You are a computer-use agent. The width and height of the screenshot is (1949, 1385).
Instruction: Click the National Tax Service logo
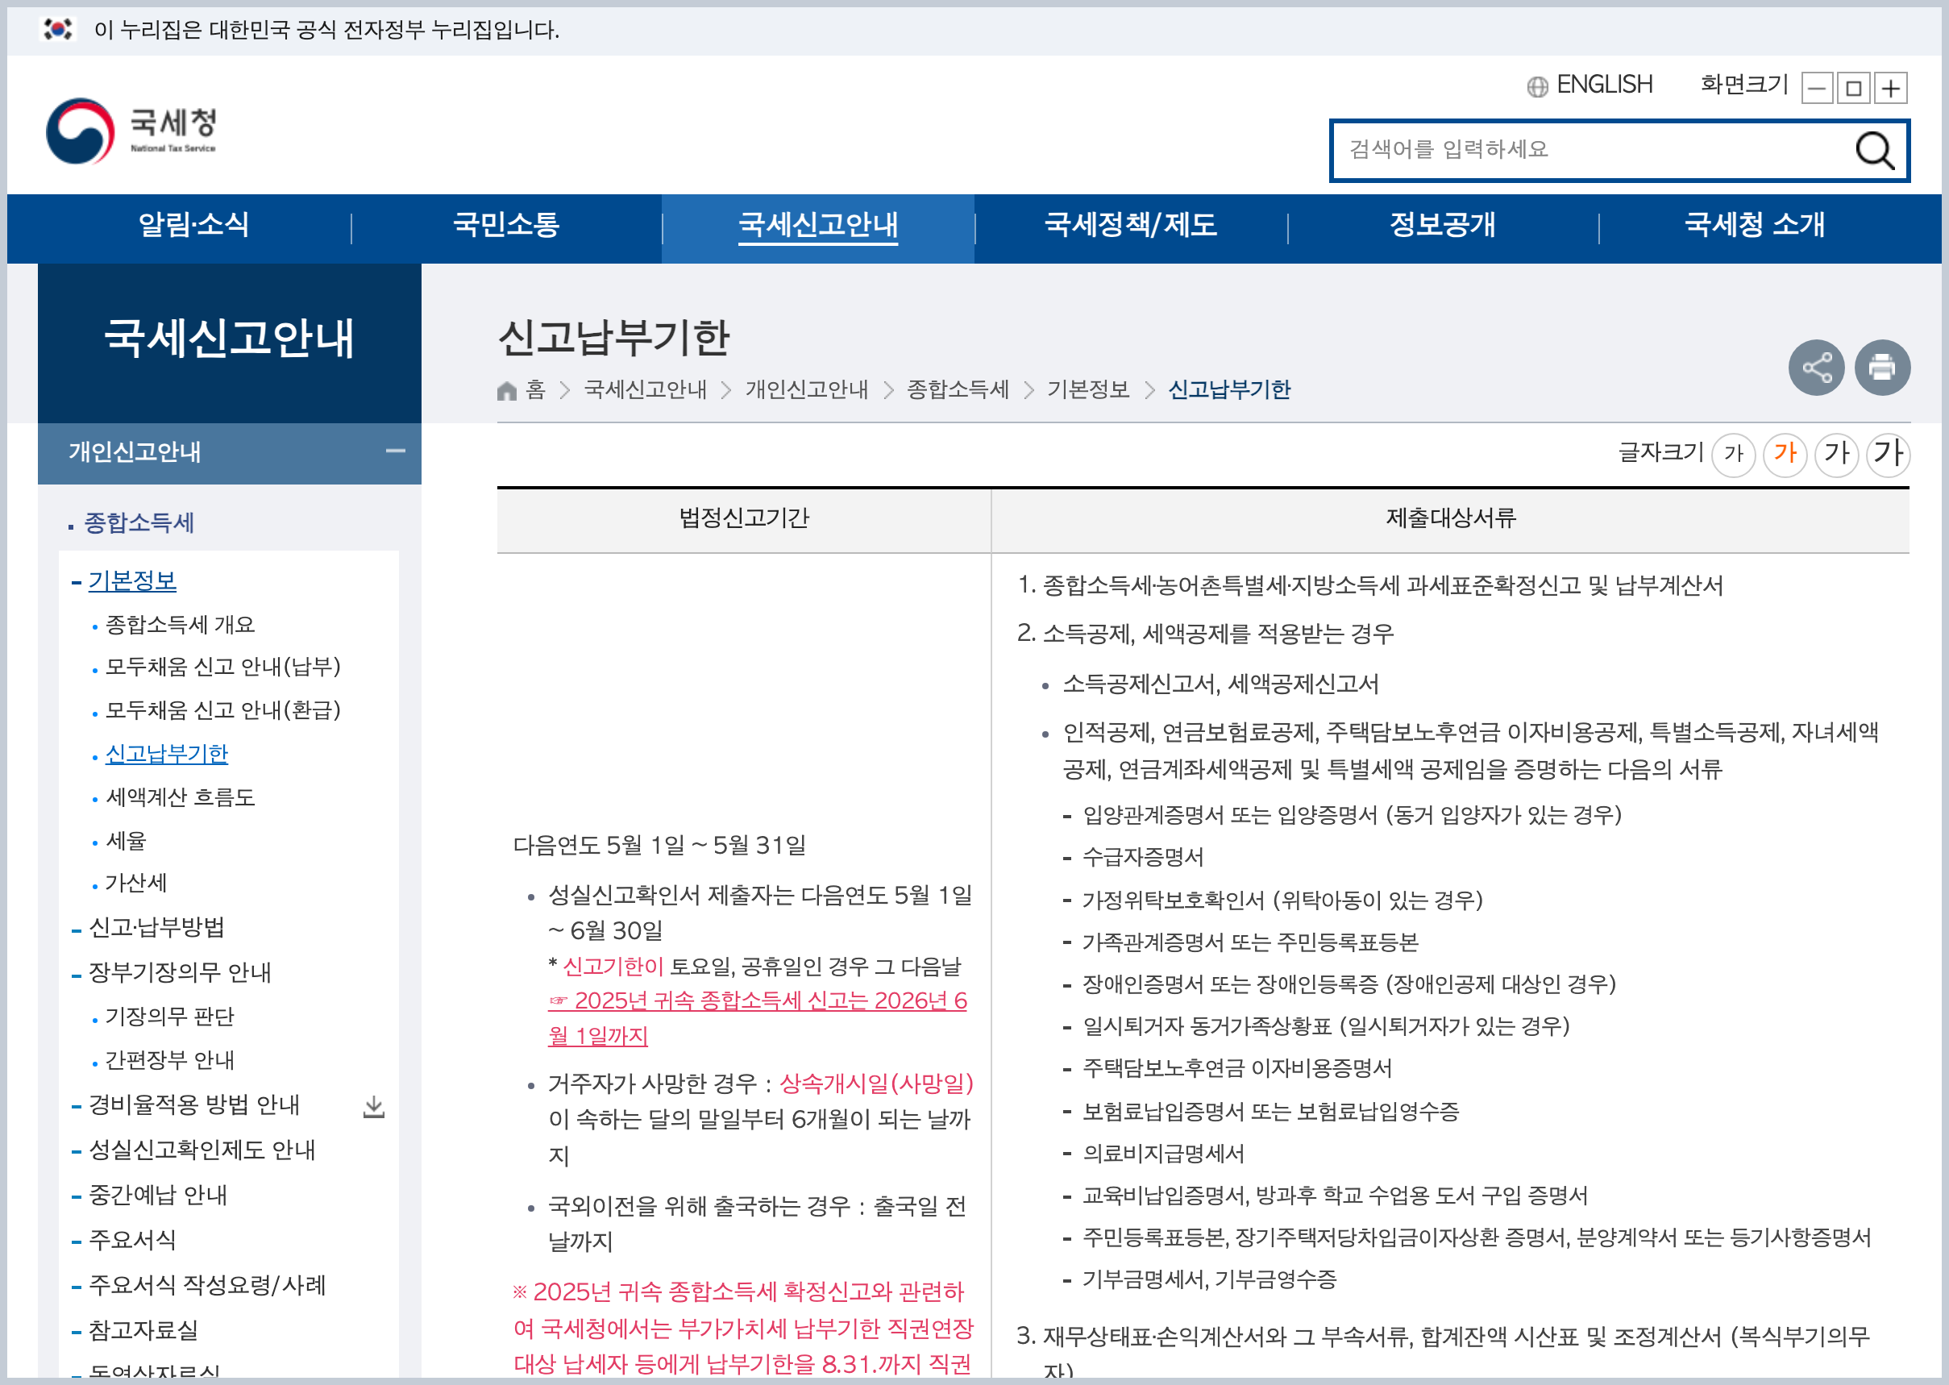click(x=131, y=131)
